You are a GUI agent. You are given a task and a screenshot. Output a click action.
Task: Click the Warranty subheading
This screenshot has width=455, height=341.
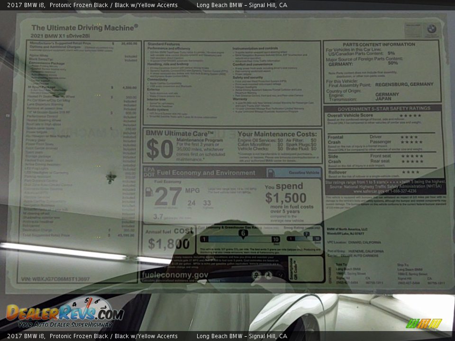(240, 99)
